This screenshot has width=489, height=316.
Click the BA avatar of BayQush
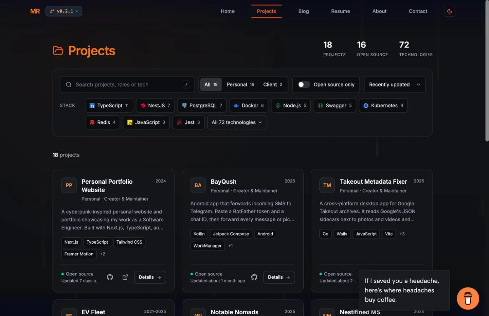pos(198,185)
